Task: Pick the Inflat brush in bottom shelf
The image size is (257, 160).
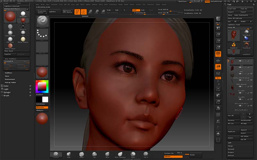Action: point(69,155)
